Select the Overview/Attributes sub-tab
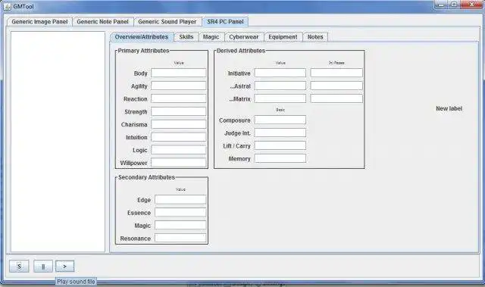485x287 pixels. 142,37
